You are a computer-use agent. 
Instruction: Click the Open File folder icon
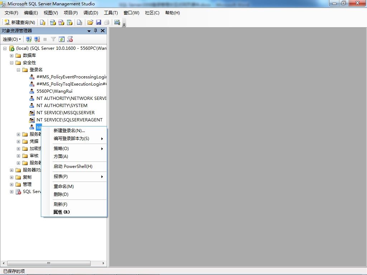tap(90, 22)
